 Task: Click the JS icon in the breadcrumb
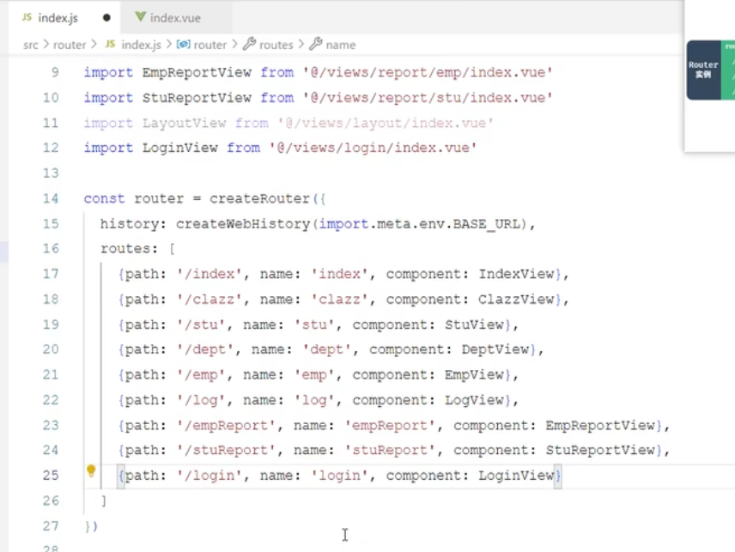tap(110, 44)
